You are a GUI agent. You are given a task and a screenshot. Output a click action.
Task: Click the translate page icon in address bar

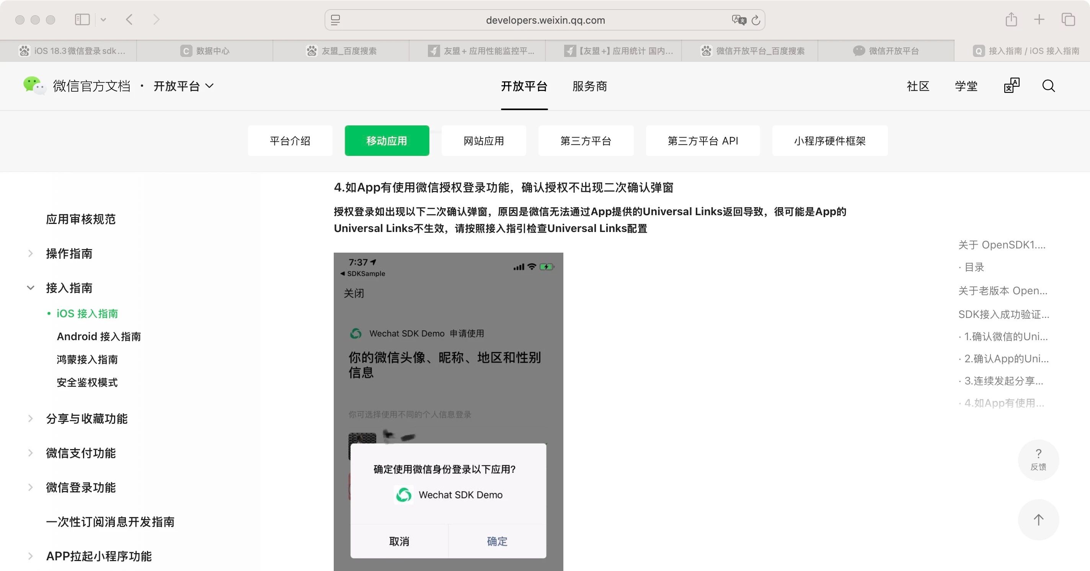[x=738, y=20]
